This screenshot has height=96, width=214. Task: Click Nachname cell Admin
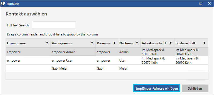click(x=129, y=52)
